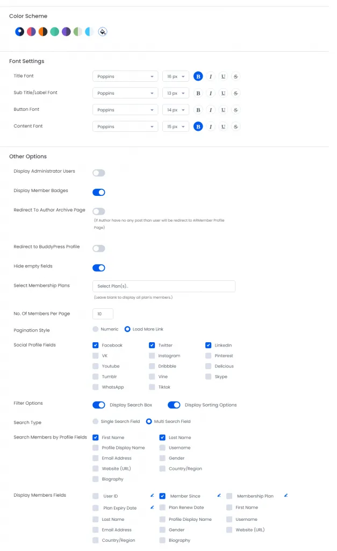Image resolution: width=337 pixels, height=551 pixels.
Task: Open Select Membership Plans dropdown
Action: click(x=164, y=286)
